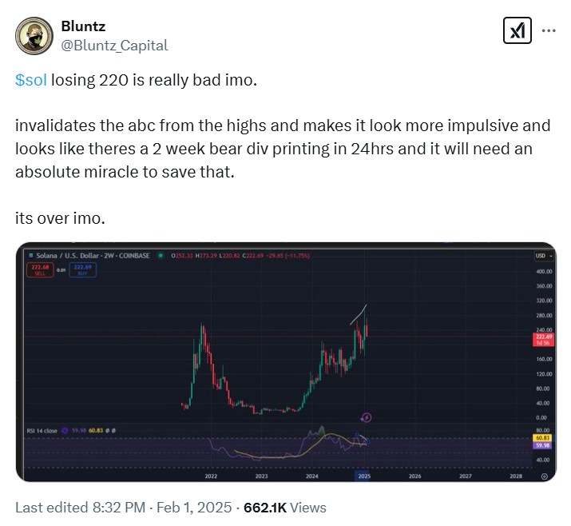Viewport: 571px width, 526px height.
Task: Click the 222.68 SELL button
Action: coord(40,270)
